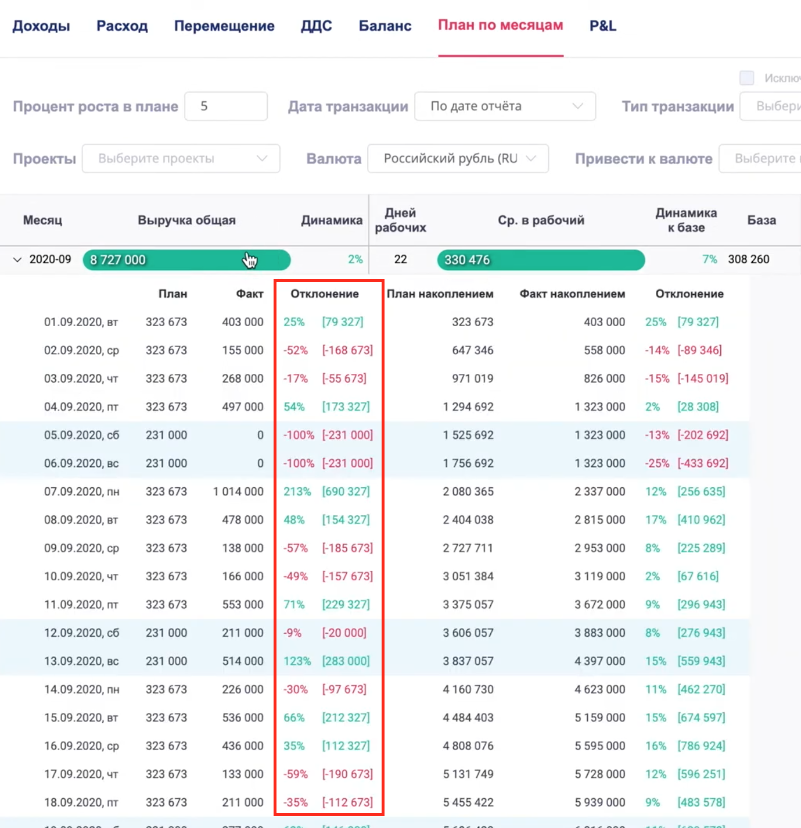Click the Выручка общая column header
Screen dimensions: 801x828
(187, 220)
